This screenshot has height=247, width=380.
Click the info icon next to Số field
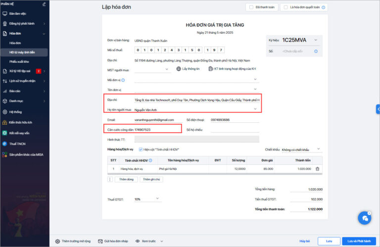316,51
